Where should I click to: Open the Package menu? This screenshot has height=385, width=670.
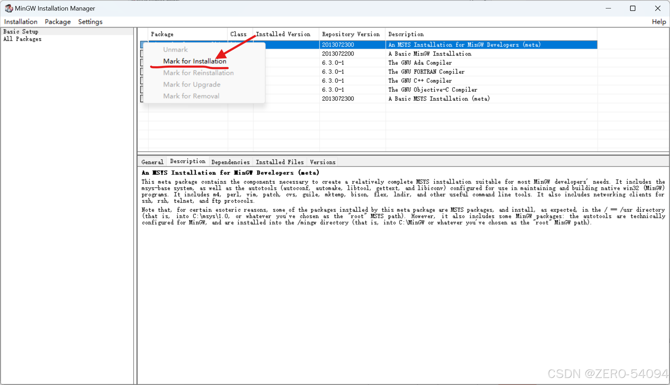coord(58,22)
